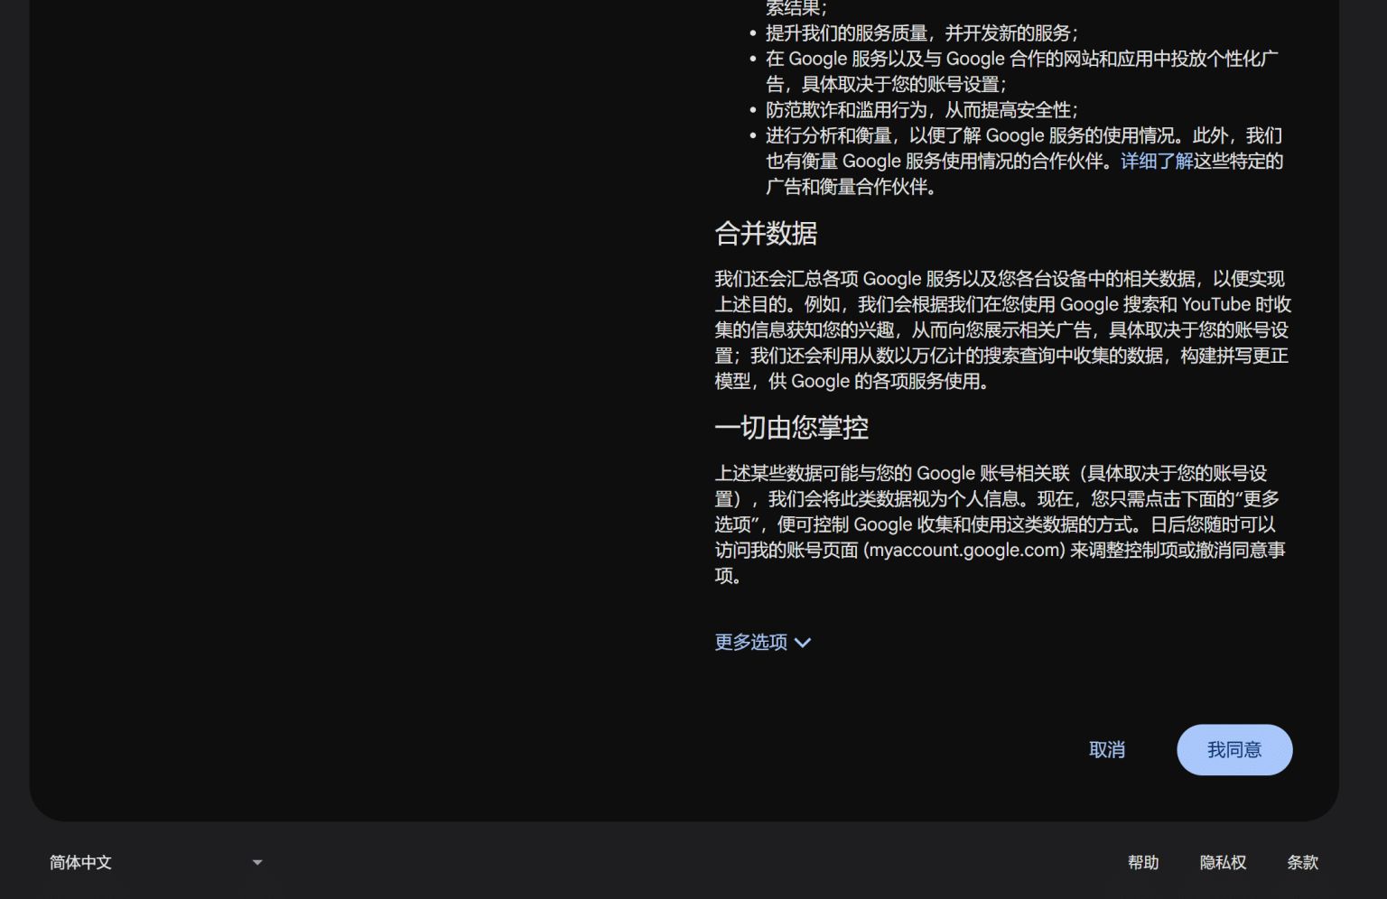The image size is (1387, 899).
Task: Click the 我同意 agree button
Action: [1234, 749]
